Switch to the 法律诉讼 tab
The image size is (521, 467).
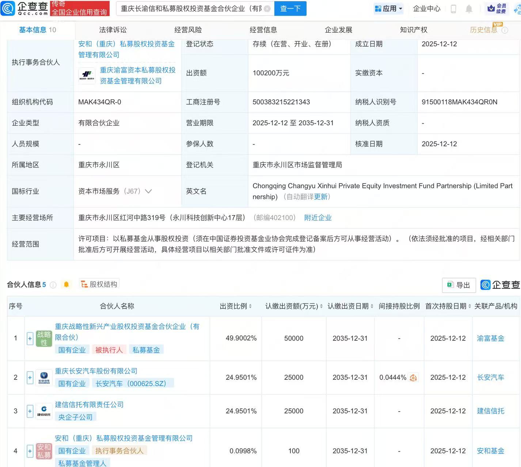tap(113, 30)
